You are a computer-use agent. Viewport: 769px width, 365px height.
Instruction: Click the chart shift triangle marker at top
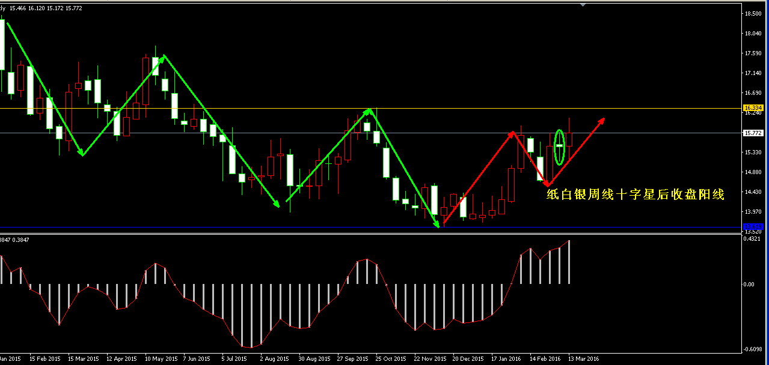click(582, 4)
